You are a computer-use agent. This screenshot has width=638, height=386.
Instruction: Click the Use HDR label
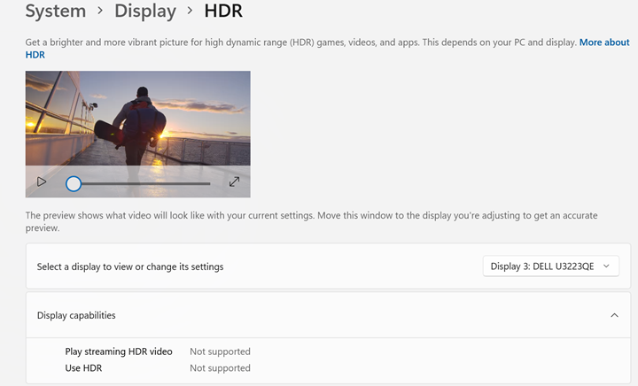pos(83,368)
